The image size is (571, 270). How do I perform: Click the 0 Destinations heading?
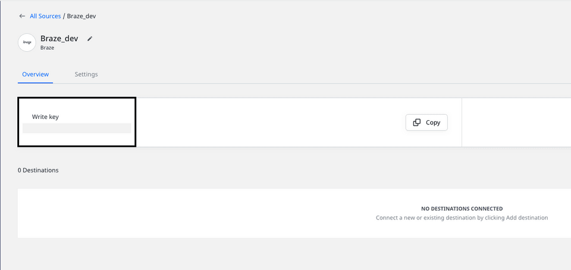[38, 170]
